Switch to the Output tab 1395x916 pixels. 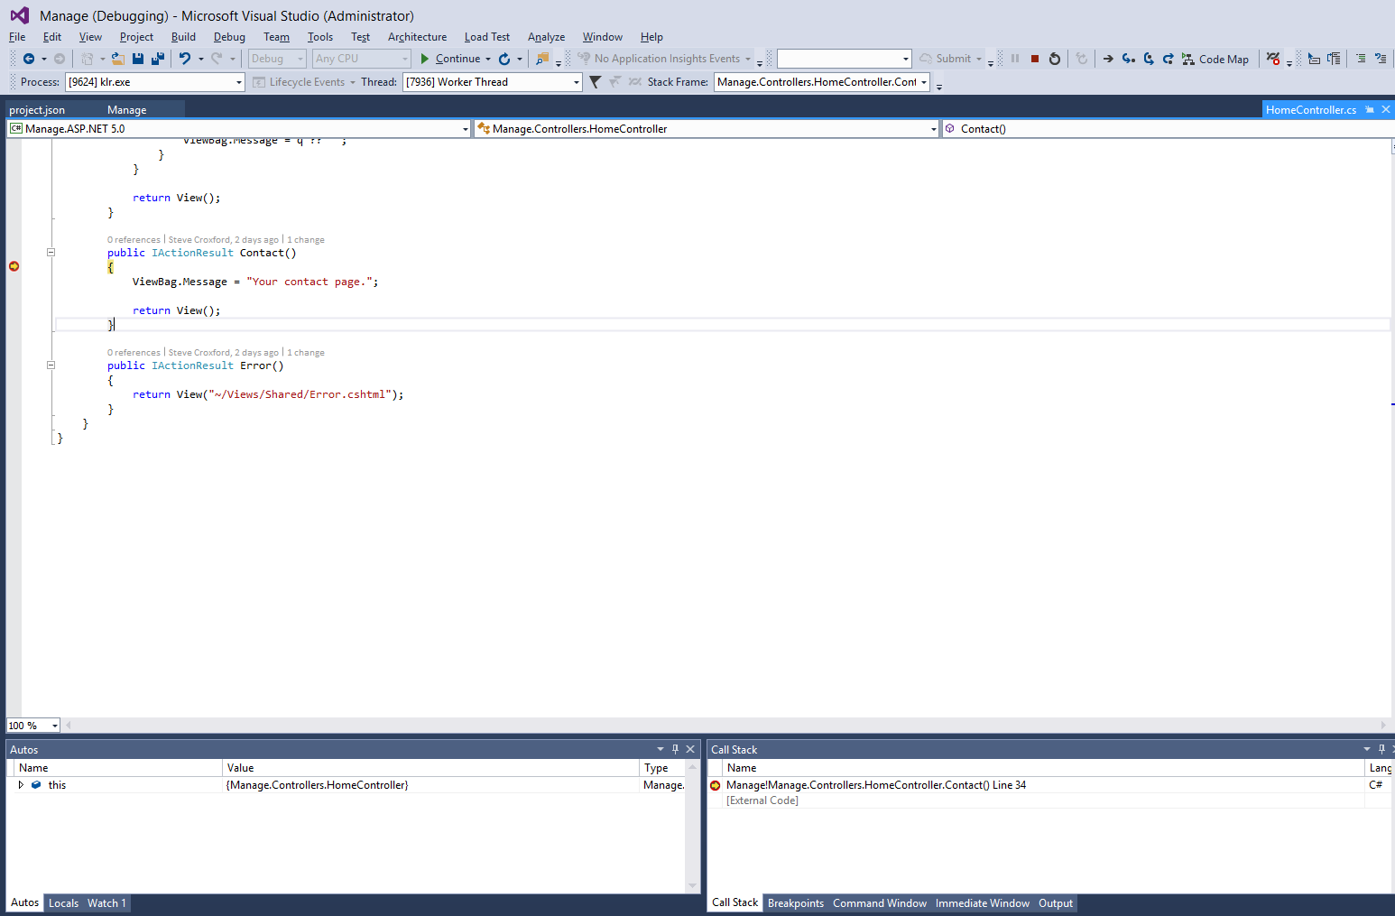click(1056, 903)
